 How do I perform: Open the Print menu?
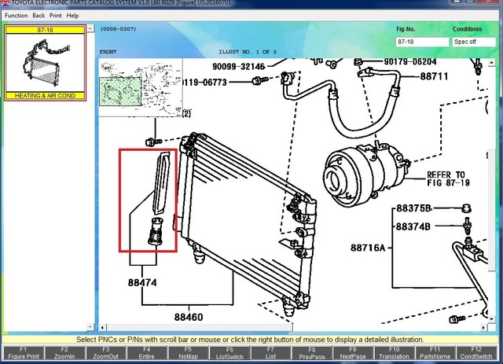(56, 16)
